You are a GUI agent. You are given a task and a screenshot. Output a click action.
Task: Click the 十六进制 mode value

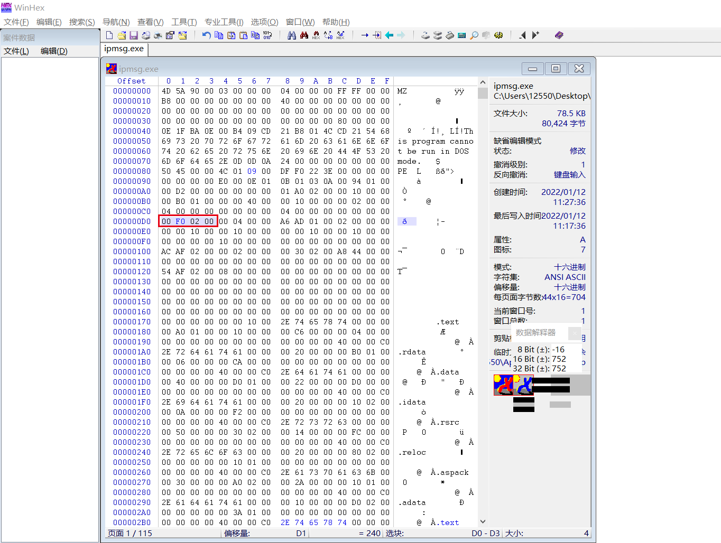click(x=570, y=267)
